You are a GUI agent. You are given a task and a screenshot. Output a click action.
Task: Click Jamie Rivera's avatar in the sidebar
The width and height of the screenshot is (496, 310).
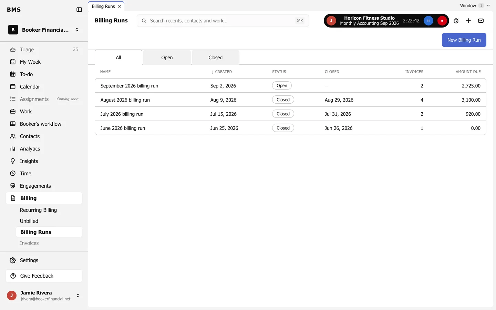(x=12, y=296)
